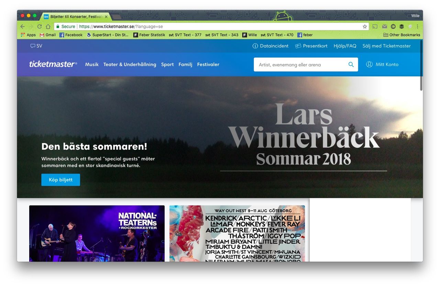
Task: Click the Cast icon in the toolbar
Action: 375,26
